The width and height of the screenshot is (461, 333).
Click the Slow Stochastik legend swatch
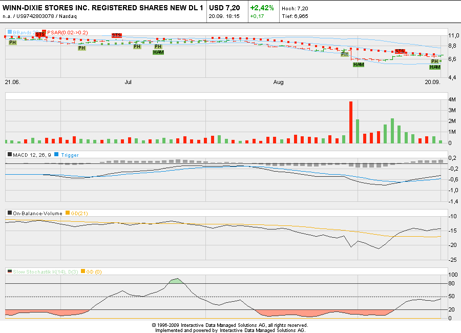[10, 271]
